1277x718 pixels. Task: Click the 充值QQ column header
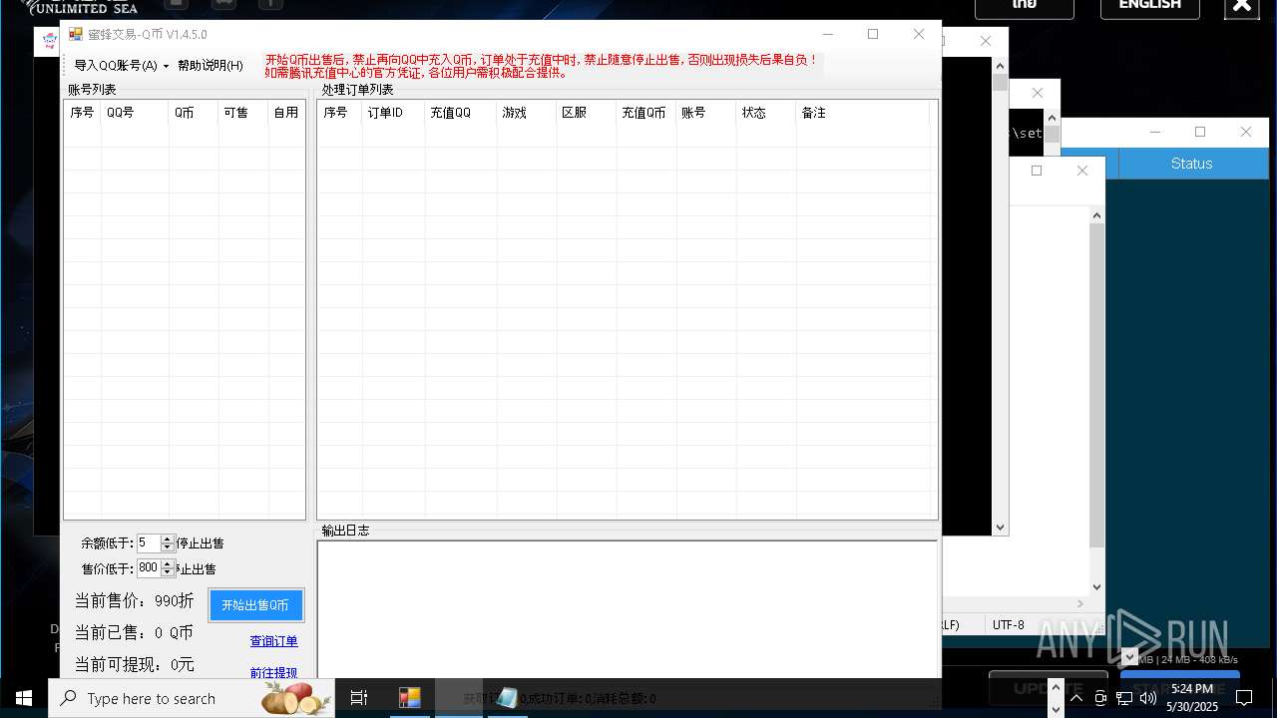pos(461,113)
